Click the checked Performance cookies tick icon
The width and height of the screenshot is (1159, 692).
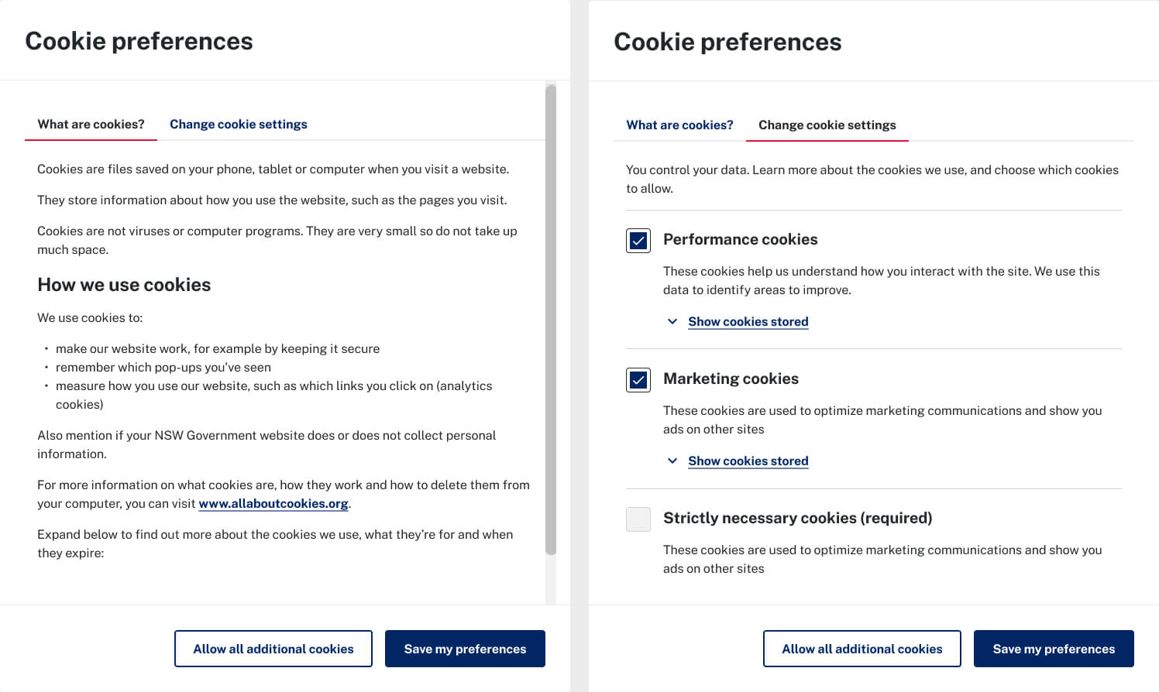pos(638,241)
